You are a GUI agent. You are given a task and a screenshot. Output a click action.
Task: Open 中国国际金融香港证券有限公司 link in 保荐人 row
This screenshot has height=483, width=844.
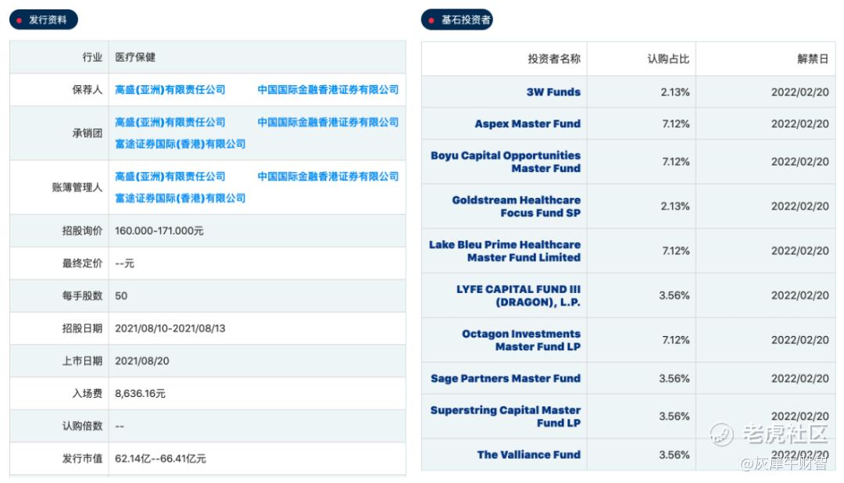pos(327,90)
